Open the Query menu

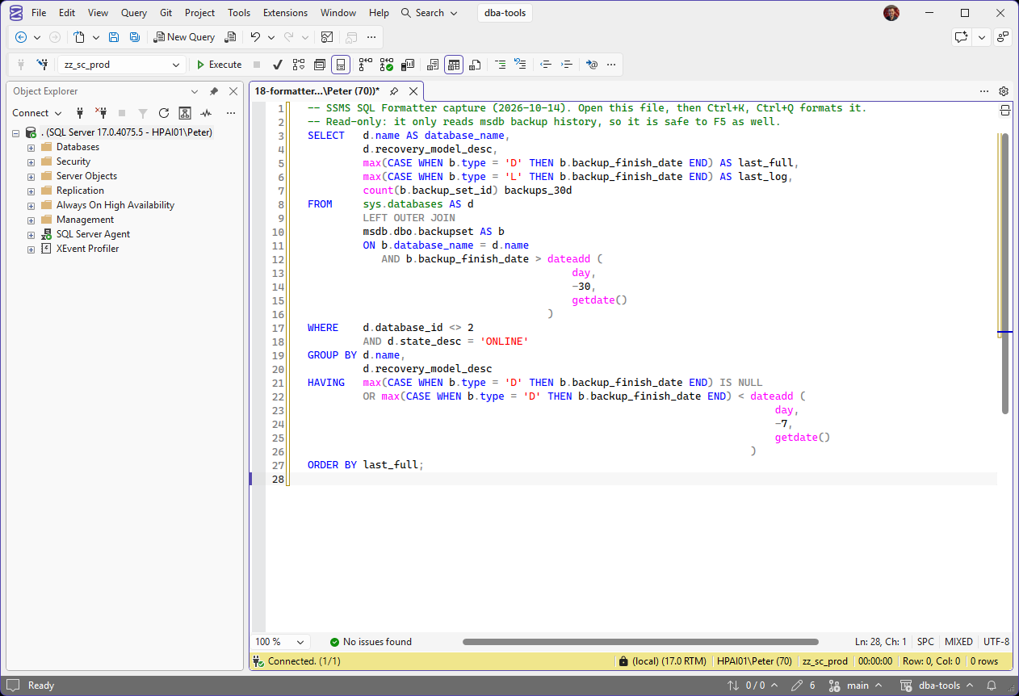click(x=134, y=13)
